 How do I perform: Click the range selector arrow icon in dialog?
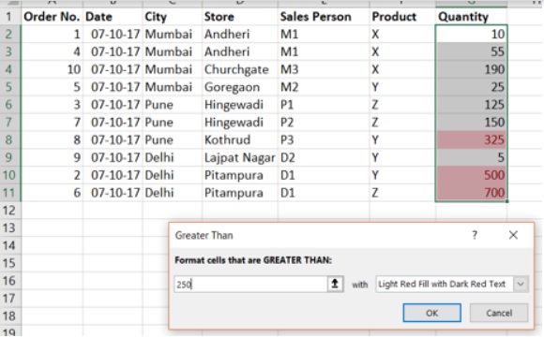click(x=335, y=284)
